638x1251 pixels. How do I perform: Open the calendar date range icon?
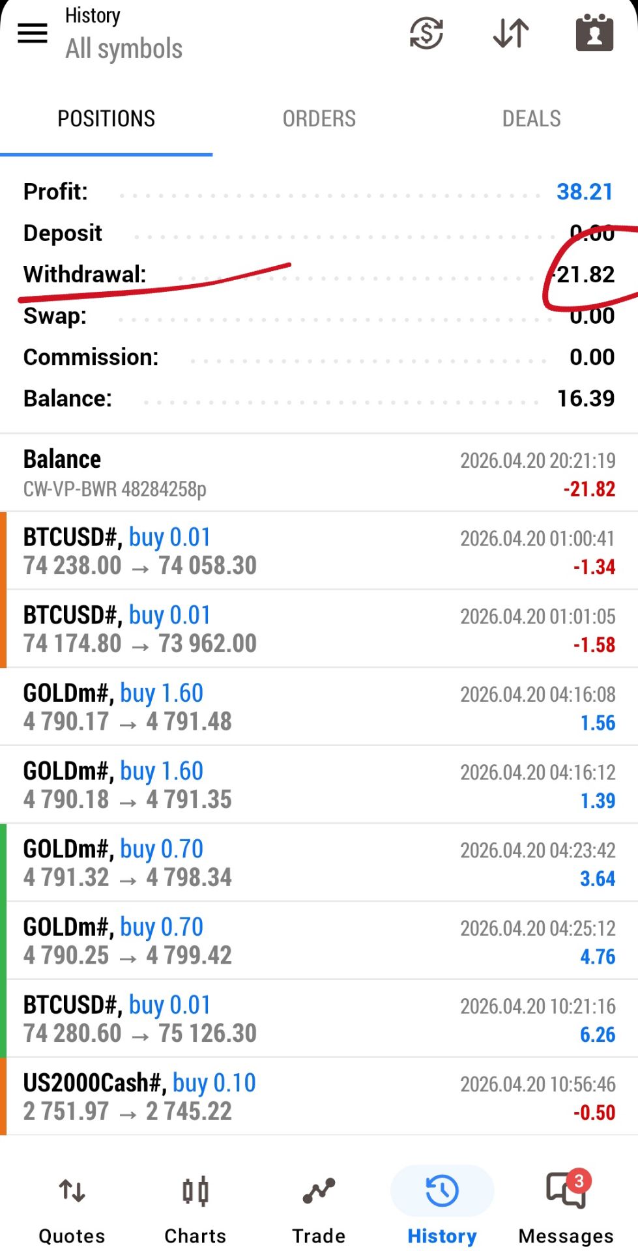pos(594,33)
